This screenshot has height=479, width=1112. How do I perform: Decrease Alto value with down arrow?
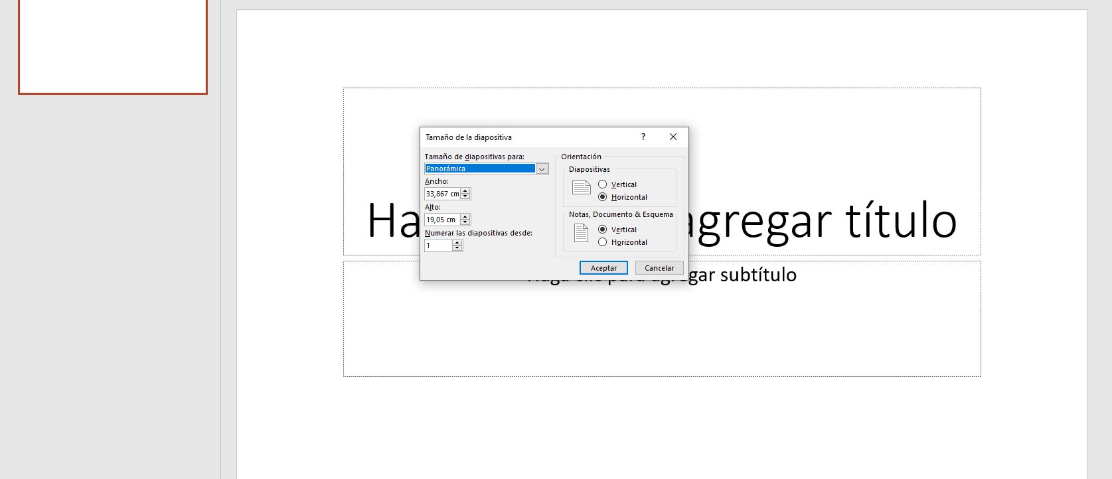click(x=465, y=222)
